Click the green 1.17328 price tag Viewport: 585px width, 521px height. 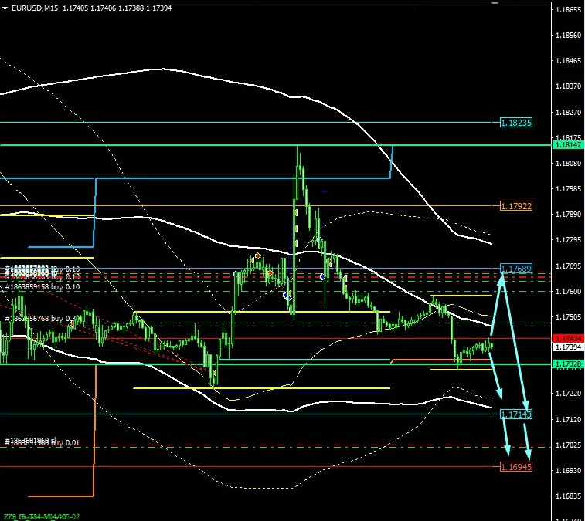pyautogui.click(x=568, y=363)
